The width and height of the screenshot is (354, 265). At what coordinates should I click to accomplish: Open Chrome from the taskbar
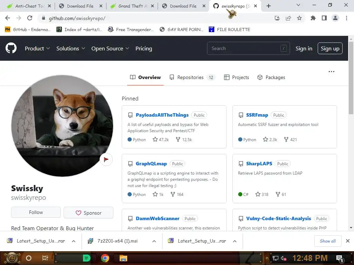click(x=105, y=258)
